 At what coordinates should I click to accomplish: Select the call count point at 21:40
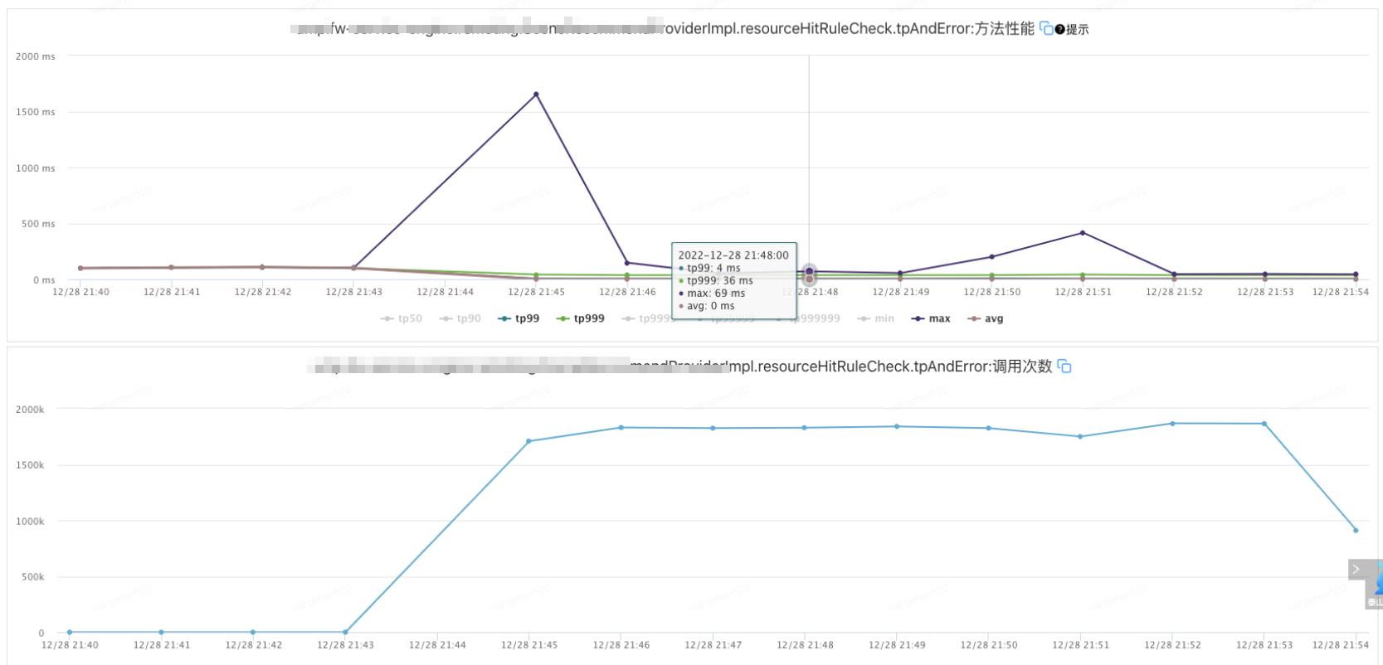click(70, 633)
